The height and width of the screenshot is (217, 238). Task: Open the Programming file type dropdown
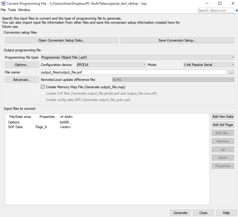click(x=138, y=57)
